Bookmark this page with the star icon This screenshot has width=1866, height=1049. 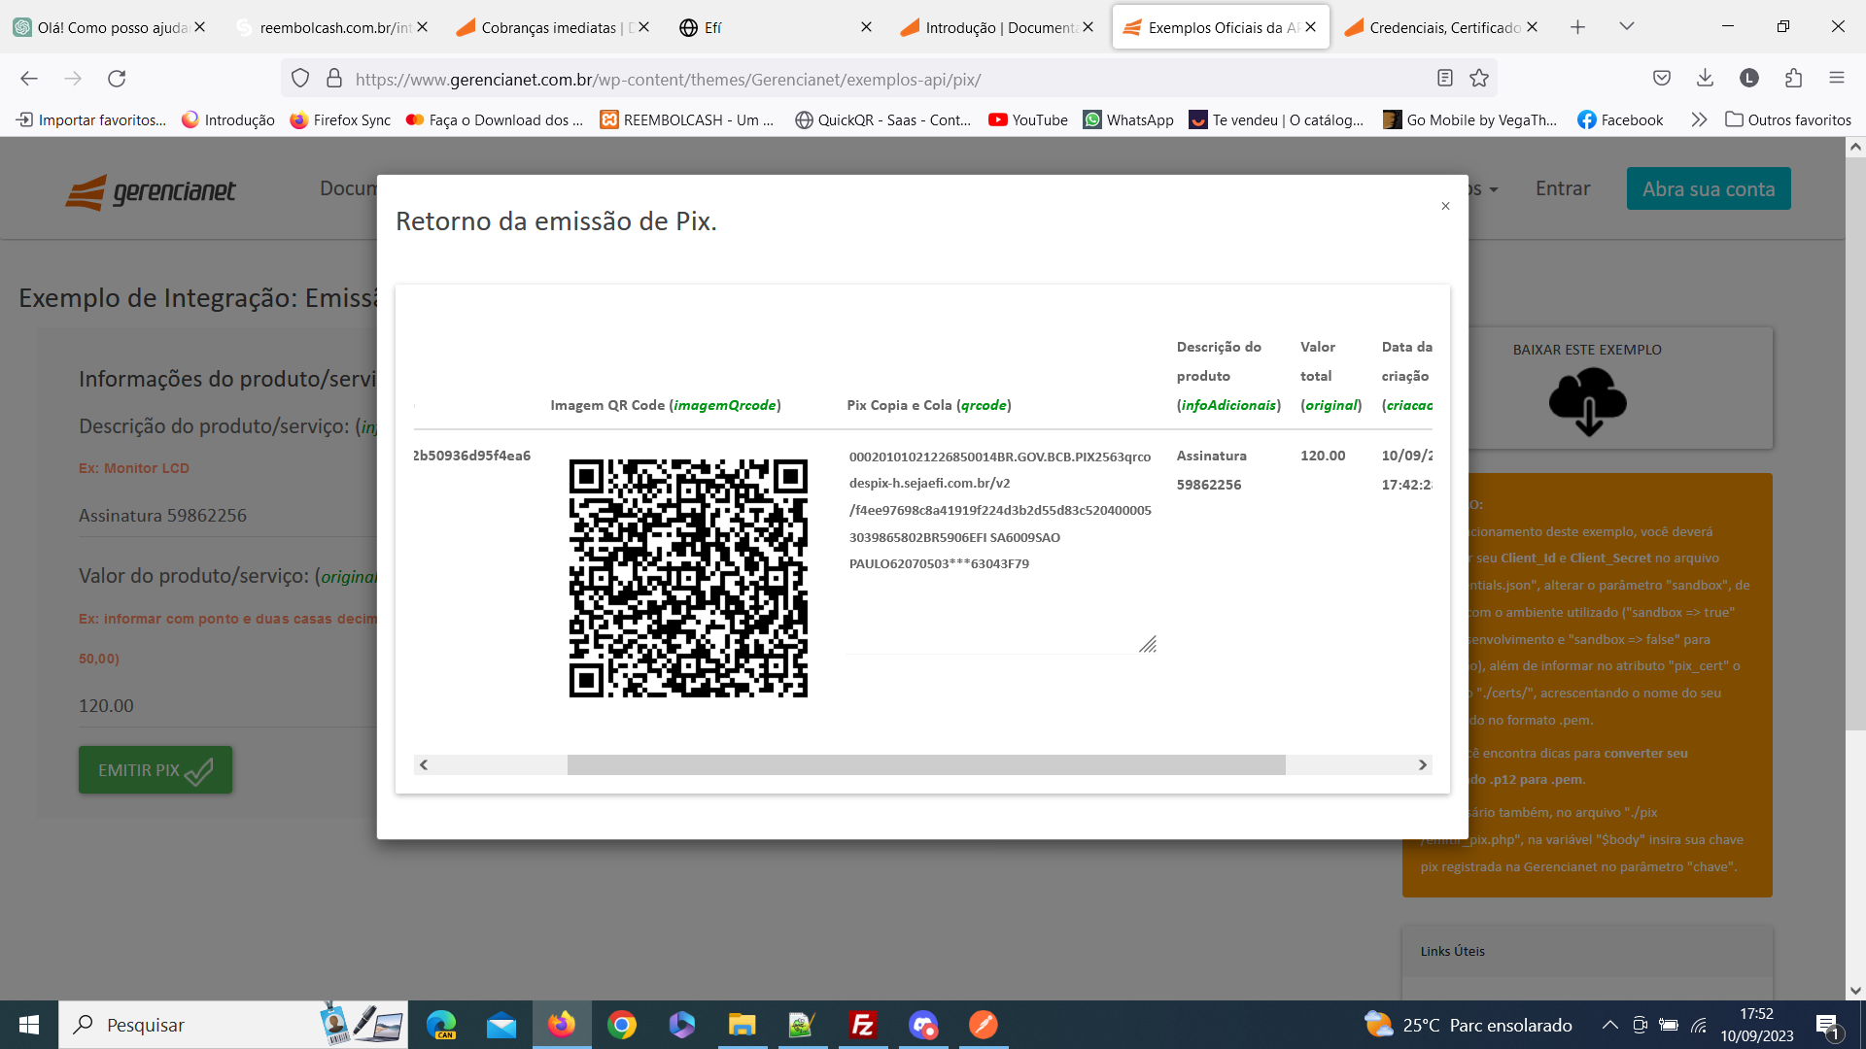coord(1479,79)
